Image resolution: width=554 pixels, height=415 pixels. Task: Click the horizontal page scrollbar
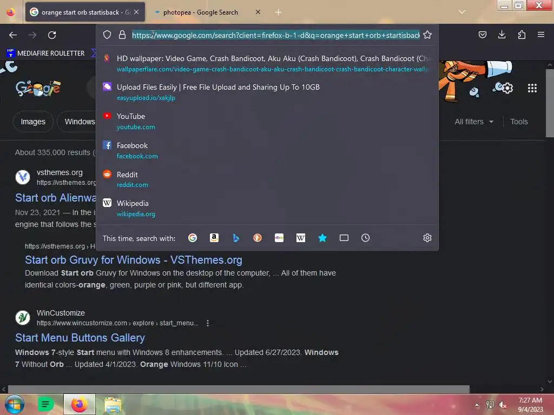pyautogui.click(x=239, y=389)
